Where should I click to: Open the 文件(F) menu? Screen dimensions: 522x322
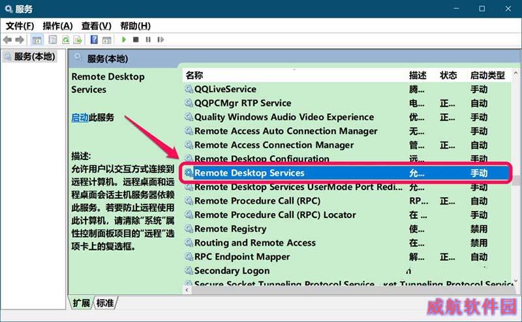point(20,25)
